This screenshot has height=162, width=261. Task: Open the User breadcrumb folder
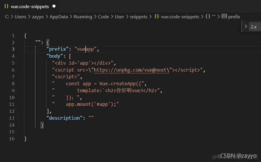click(x=119, y=17)
